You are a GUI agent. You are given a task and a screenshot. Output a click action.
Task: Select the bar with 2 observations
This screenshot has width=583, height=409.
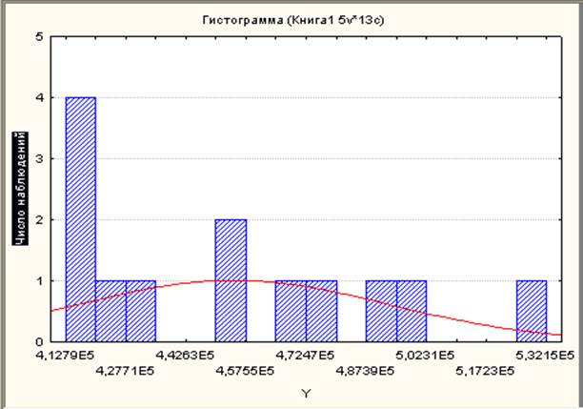pos(231,280)
